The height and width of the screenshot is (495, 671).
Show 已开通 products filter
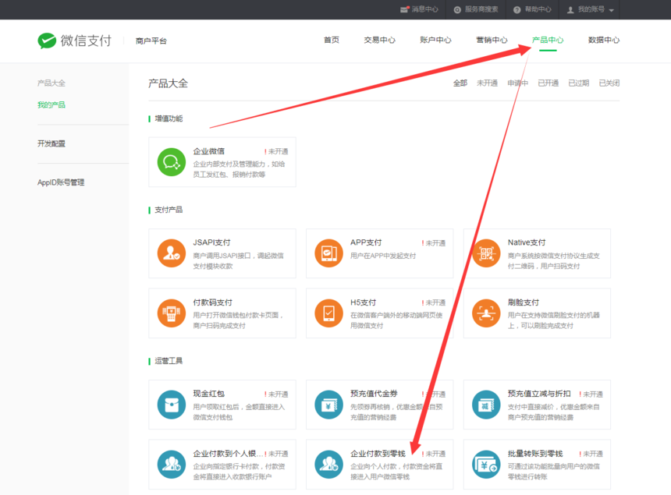pos(548,83)
